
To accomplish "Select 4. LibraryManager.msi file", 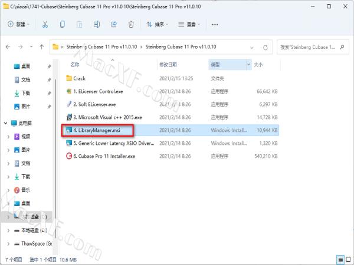I will coord(97,130).
